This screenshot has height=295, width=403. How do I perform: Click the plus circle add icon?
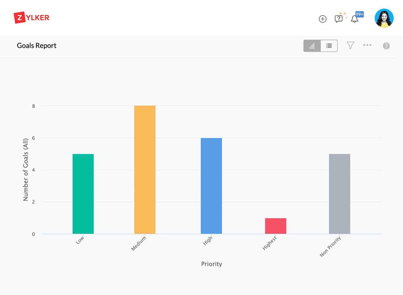pos(323,19)
